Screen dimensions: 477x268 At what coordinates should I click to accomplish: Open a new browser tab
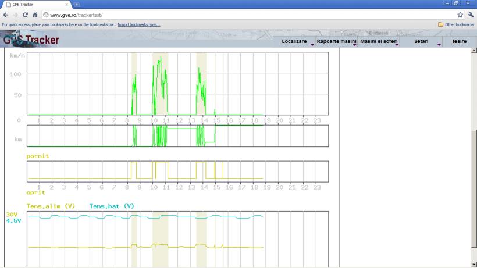[x=76, y=5]
